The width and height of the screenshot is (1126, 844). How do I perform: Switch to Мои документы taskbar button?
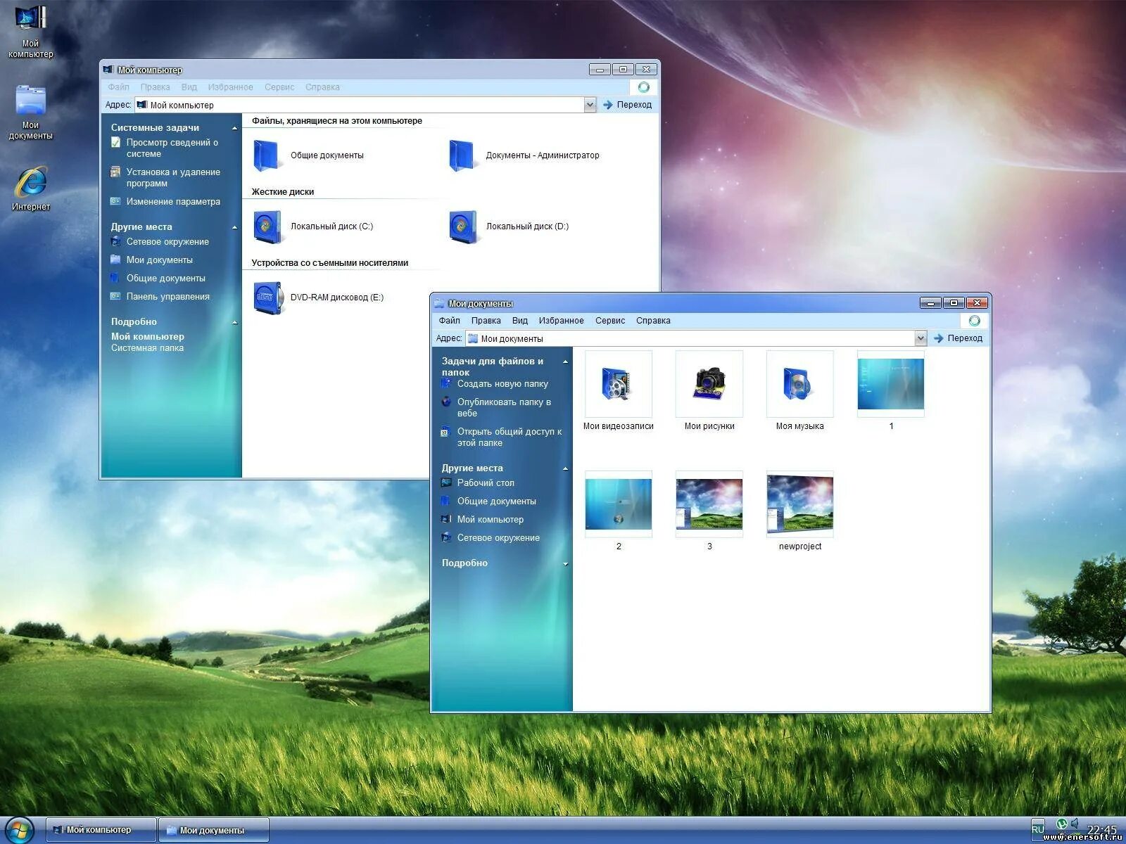coord(214,830)
